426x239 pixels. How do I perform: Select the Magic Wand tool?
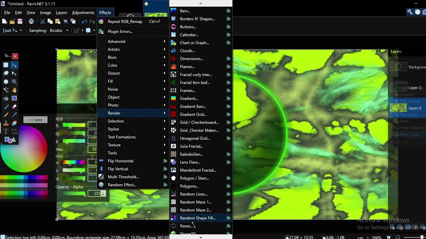6,90
